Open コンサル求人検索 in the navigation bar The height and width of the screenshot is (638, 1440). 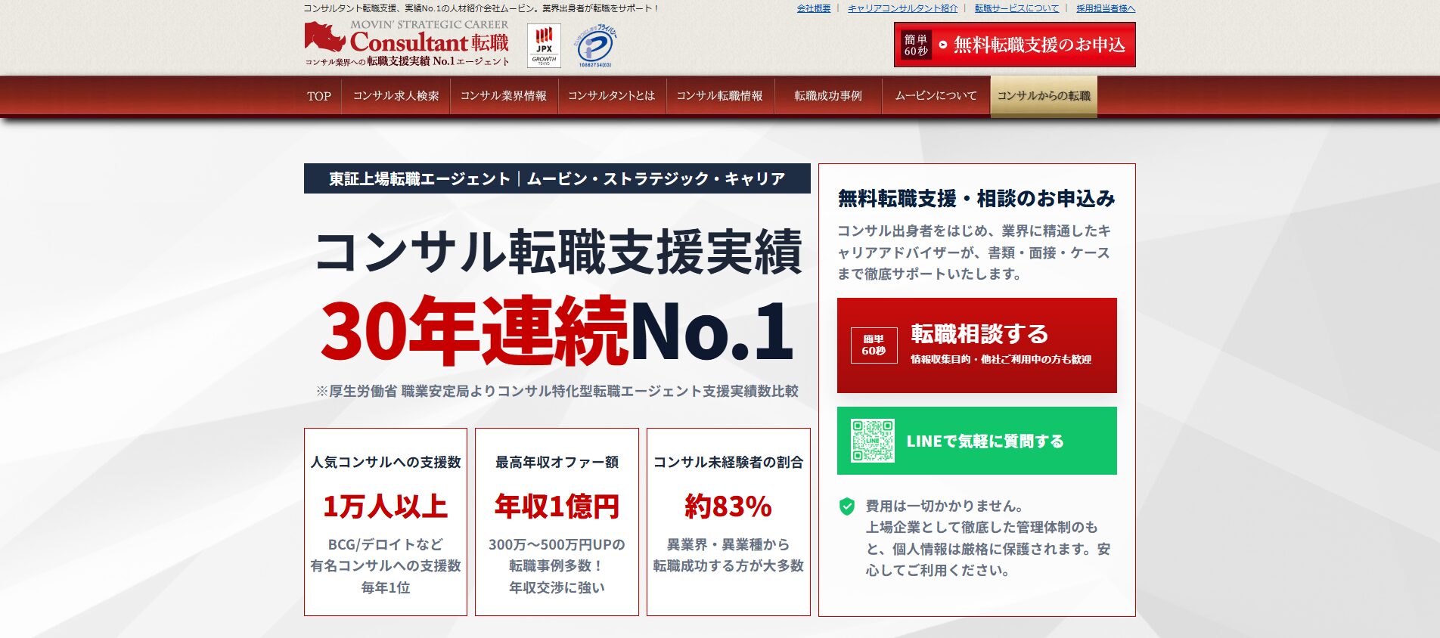click(396, 96)
